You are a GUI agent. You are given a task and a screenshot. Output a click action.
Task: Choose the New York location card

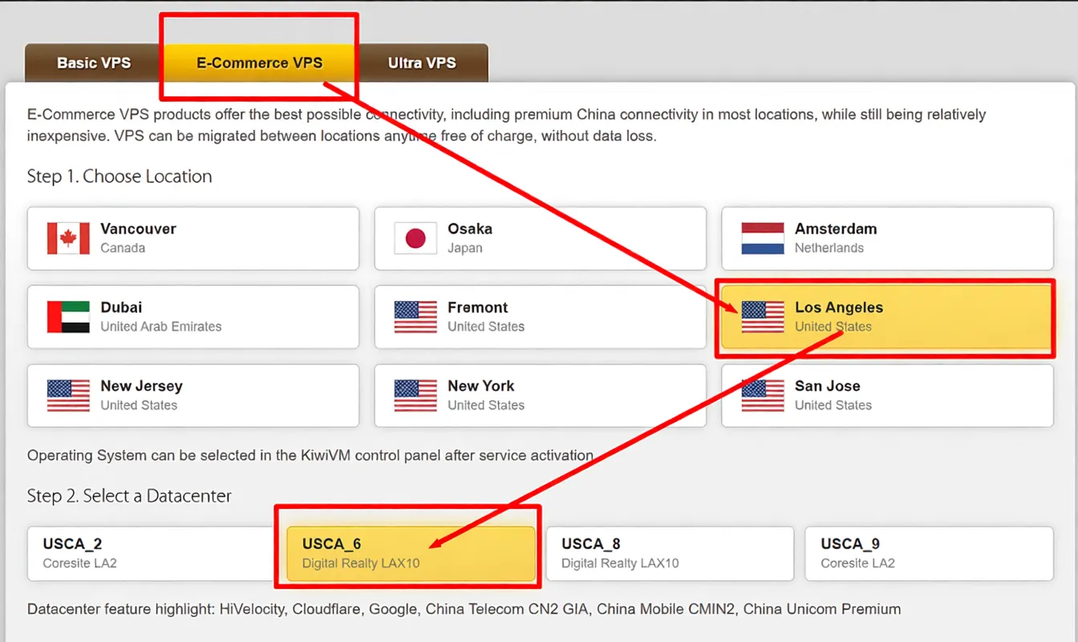point(541,396)
